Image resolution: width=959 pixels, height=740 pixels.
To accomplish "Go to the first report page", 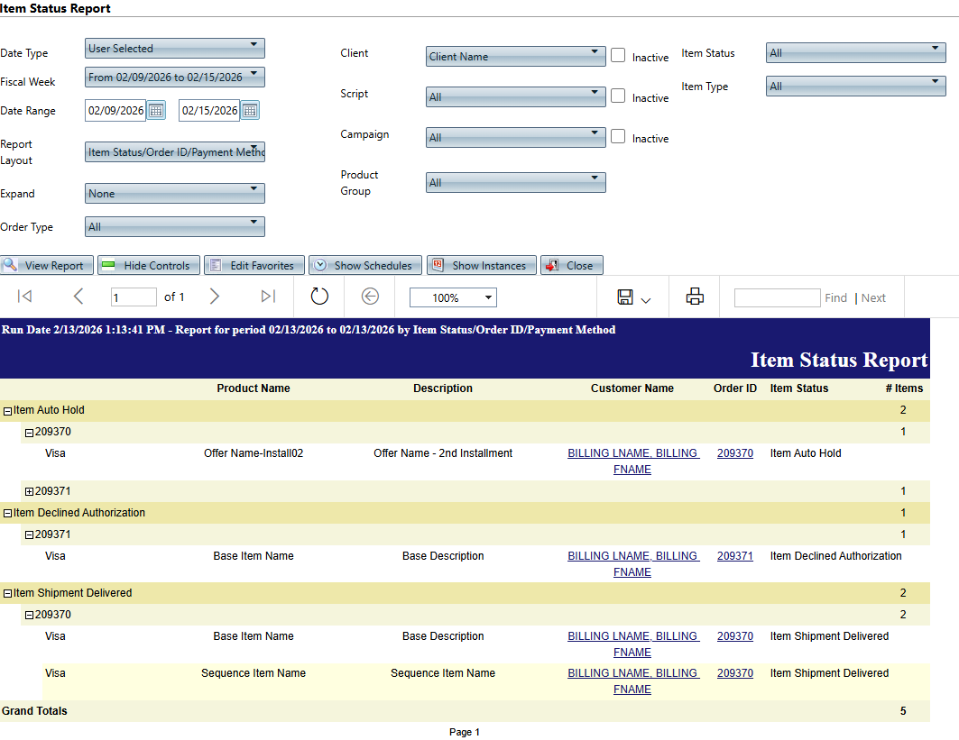I will (25, 297).
